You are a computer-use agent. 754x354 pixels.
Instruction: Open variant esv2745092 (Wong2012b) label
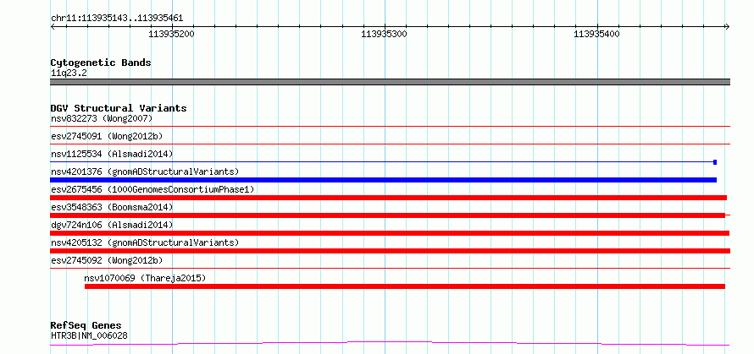tap(107, 260)
